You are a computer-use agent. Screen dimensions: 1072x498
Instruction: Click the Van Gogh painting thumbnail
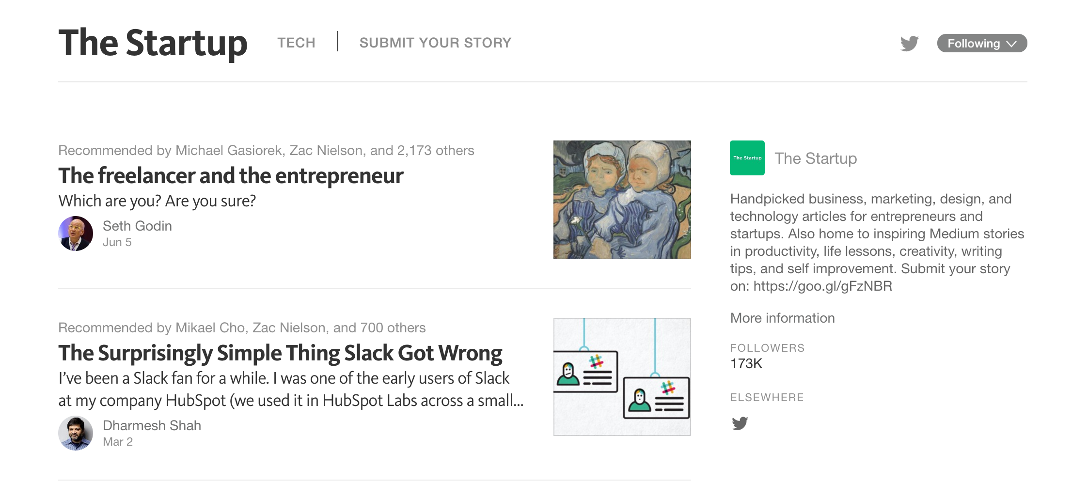622,200
